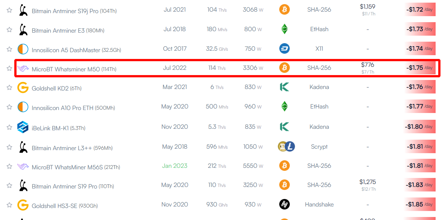Viewport: 442px width, 220px height.
Task: Click the Ethereum icon in Antminer E3 row
Action: pos(285,29)
